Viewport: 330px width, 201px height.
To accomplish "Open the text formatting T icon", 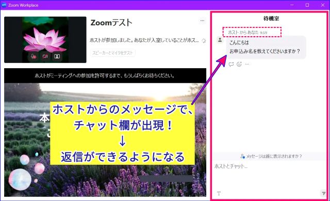I will [x=219, y=193].
